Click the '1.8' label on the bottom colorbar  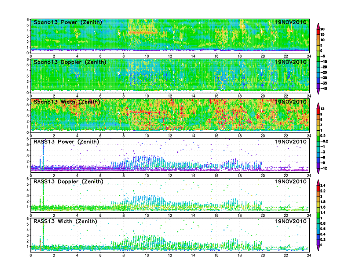[323, 201]
